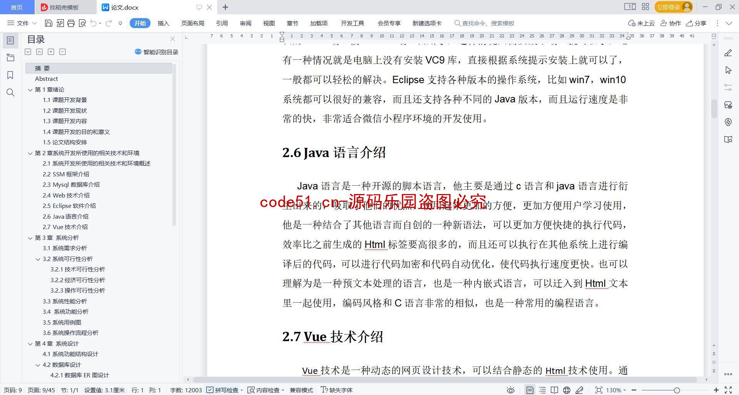Viewport: 739px width, 395px height.
Task: Click zoom out minus button
Action: click(634, 390)
